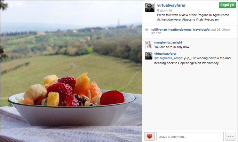Open travelocafe's profile from likes
238x142 pixels.
click(201, 30)
